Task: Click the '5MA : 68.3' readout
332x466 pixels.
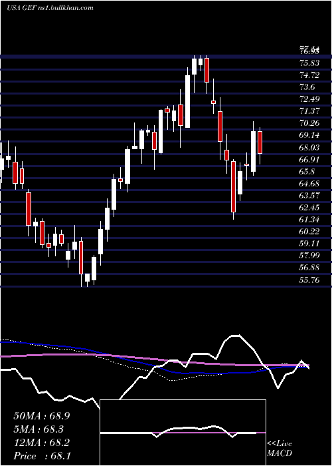Action: coord(39,429)
